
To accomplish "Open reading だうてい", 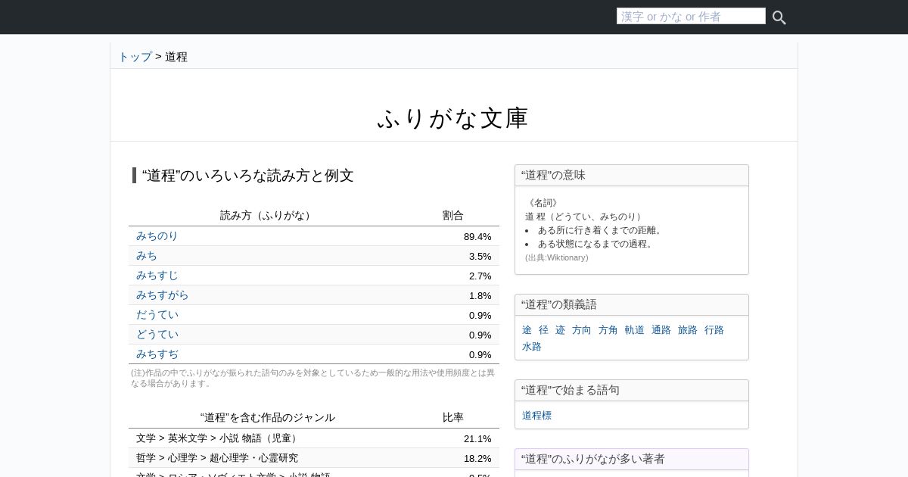I will 157,315.
